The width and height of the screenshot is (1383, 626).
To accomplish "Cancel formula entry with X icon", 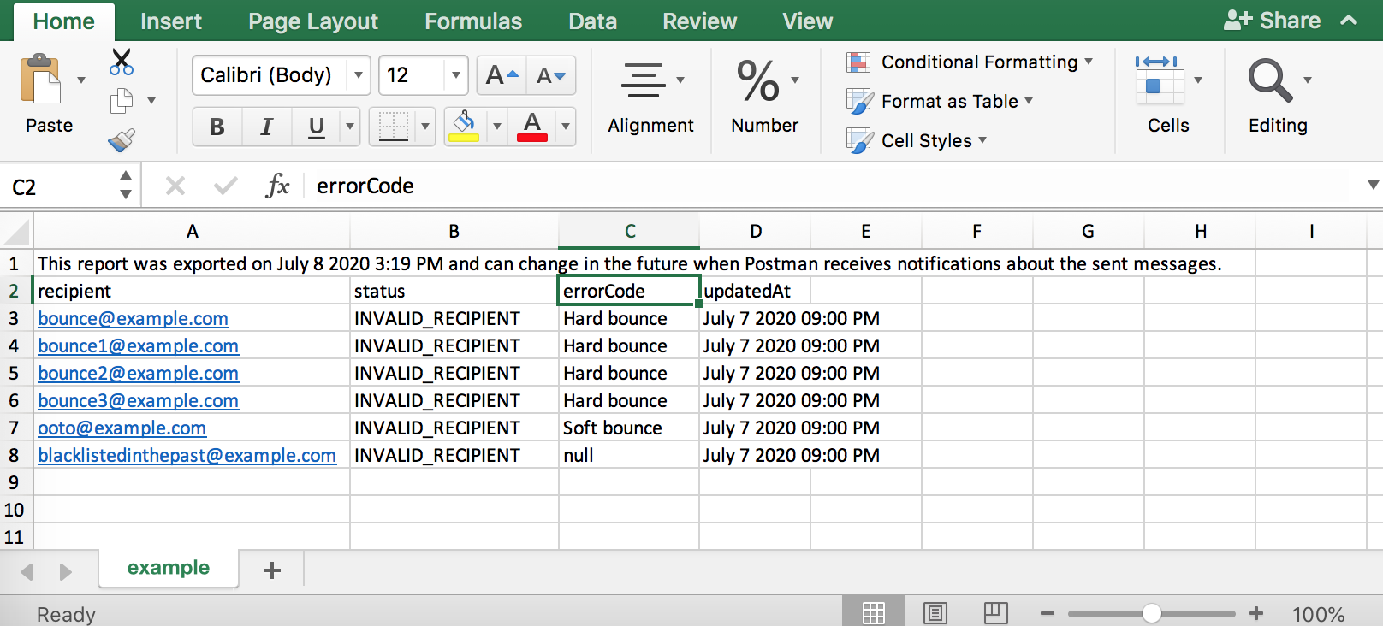I will 175,186.
